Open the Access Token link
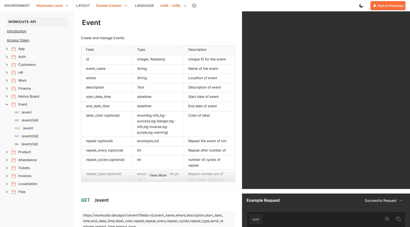Image resolution: width=410 pixels, height=227 pixels. 18,40
